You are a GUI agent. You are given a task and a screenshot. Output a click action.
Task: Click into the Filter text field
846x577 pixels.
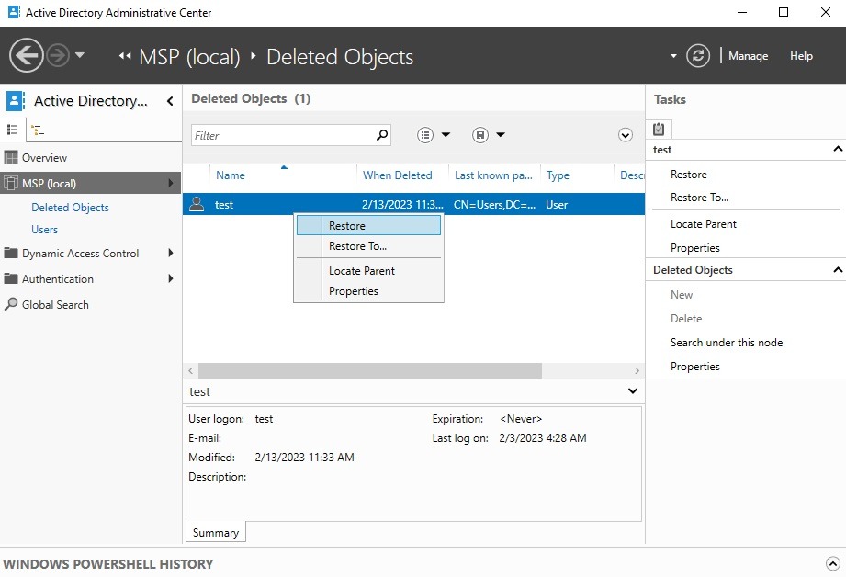point(281,135)
